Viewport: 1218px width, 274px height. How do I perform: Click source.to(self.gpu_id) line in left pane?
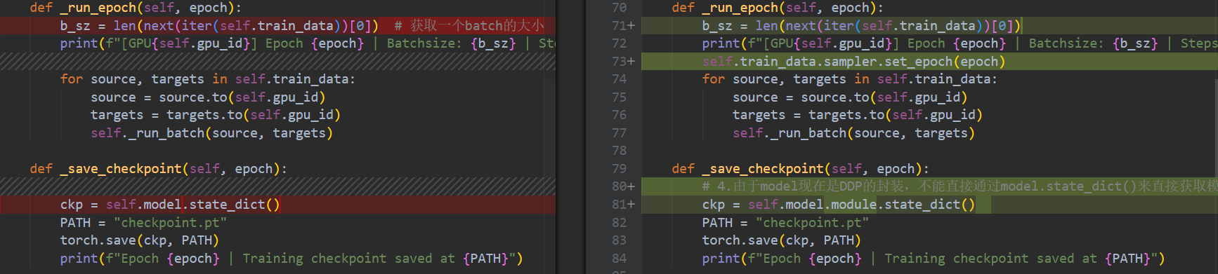pyautogui.click(x=208, y=97)
